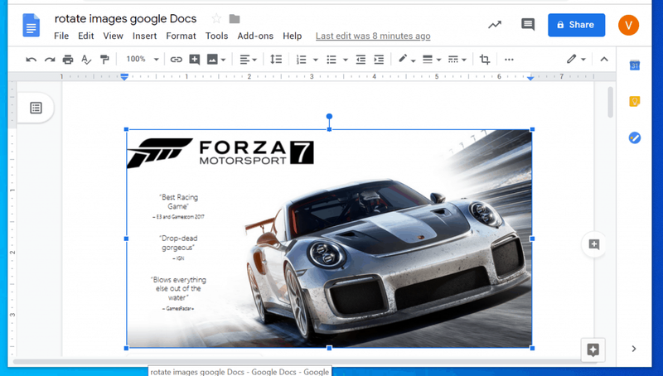
Task: Click the left indent marker on the ruler
Action: 124,77
